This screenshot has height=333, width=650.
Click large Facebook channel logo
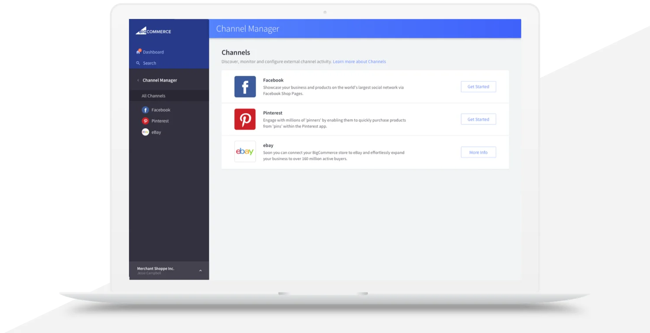tap(245, 87)
